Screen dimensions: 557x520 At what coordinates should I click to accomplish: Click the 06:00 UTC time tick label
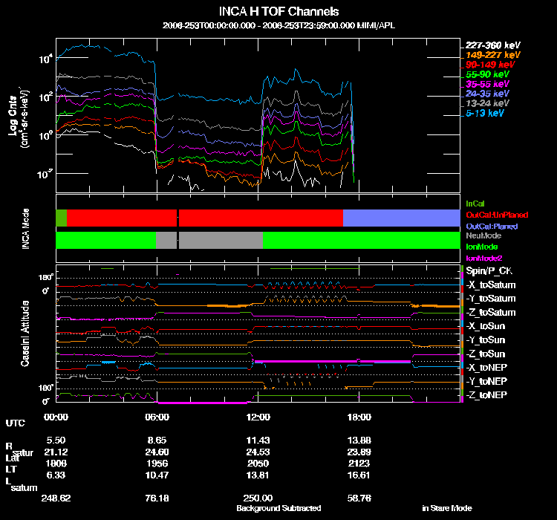coord(157,417)
